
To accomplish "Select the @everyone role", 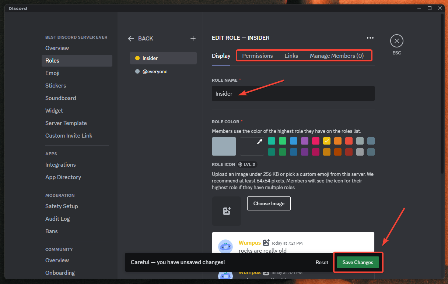I will pos(163,71).
